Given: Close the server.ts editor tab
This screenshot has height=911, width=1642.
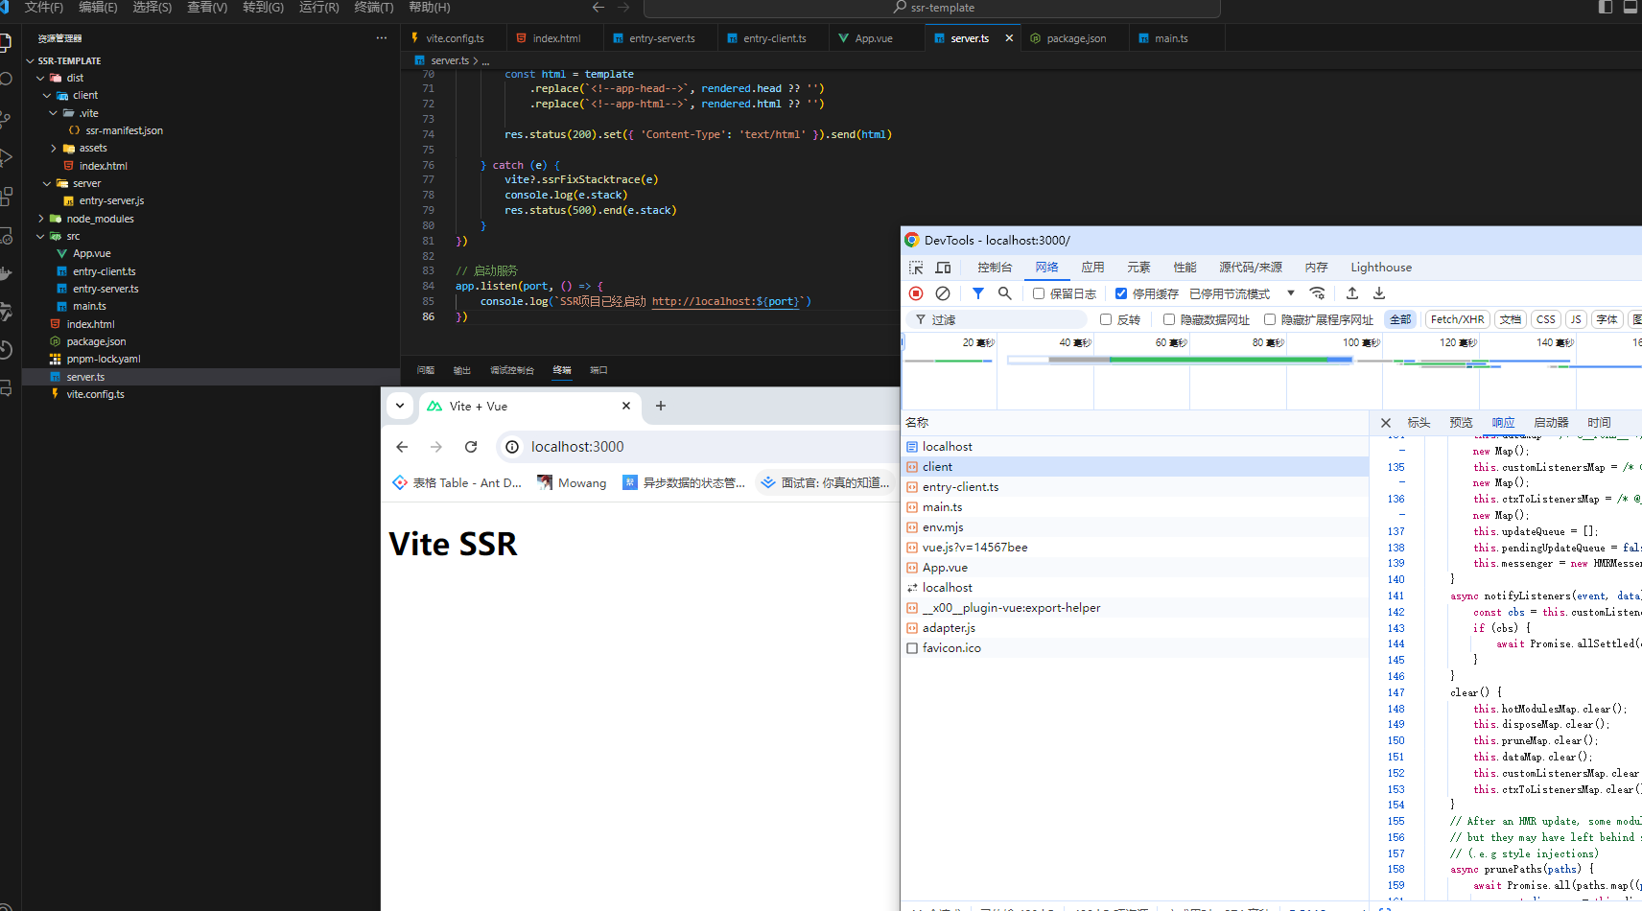Looking at the screenshot, I should pos(1009,38).
